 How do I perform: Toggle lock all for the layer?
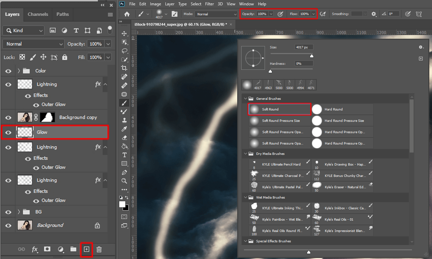(65, 57)
